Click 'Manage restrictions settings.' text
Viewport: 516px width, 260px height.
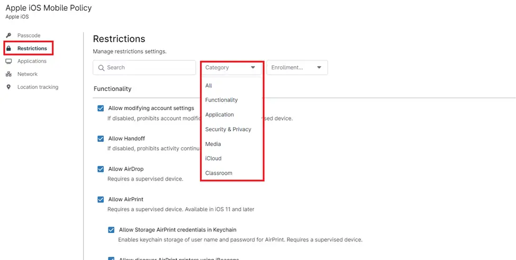(130, 52)
